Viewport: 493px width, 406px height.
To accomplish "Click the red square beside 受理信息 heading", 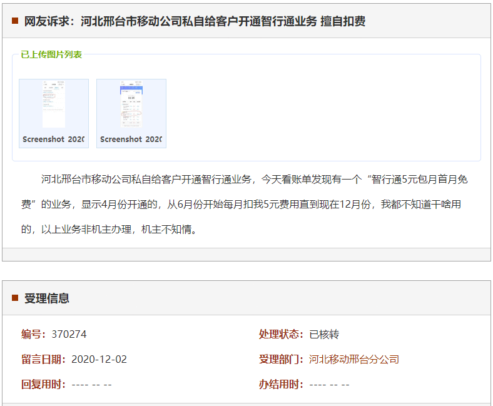I will click(15, 298).
